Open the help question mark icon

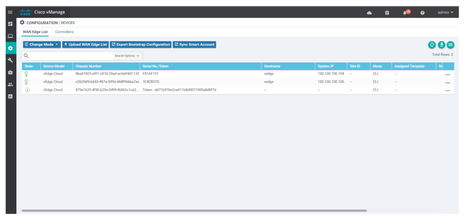[422, 13]
